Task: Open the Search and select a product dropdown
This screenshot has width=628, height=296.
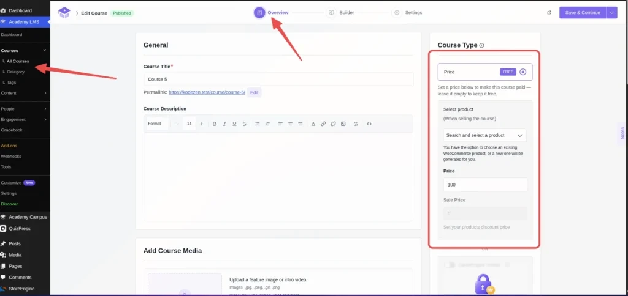Action: tap(484, 135)
